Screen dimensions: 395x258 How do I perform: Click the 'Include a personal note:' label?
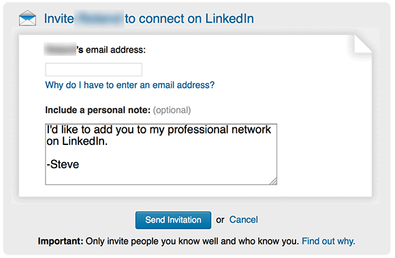coord(98,110)
